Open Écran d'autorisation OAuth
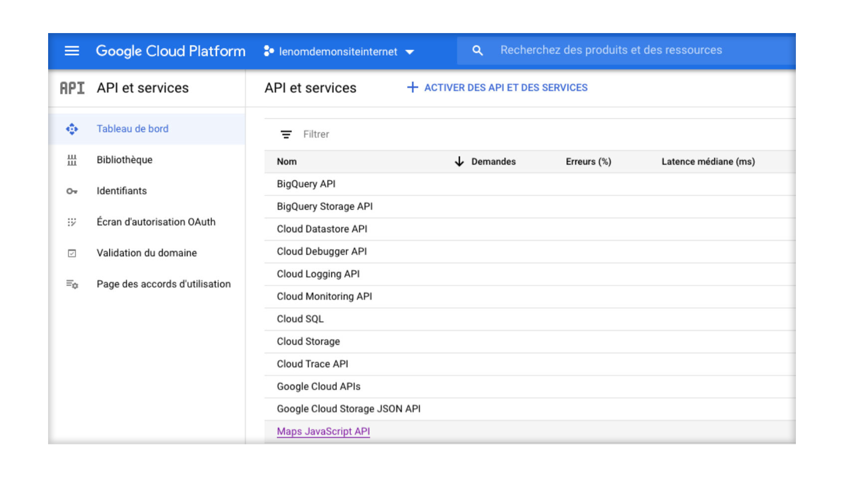843x477 pixels. coord(156,222)
